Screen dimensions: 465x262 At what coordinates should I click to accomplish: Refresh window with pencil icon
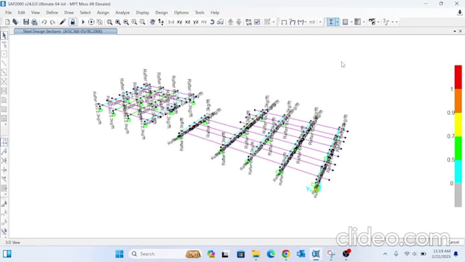pos(63,22)
